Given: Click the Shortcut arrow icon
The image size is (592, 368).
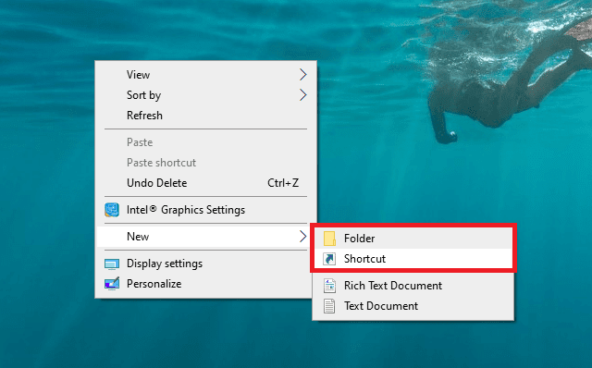Looking at the screenshot, I should click(329, 259).
